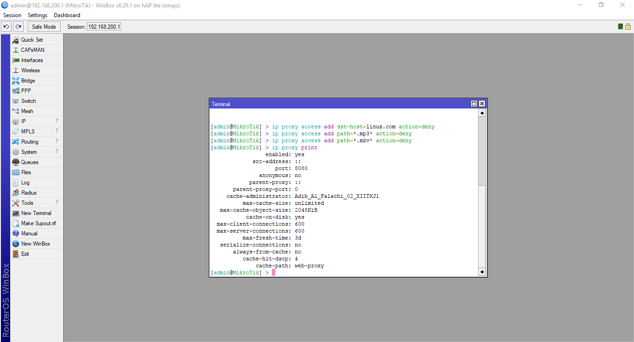Click the Switch icon
This screenshot has height=342, width=634.
[x=16, y=101]
